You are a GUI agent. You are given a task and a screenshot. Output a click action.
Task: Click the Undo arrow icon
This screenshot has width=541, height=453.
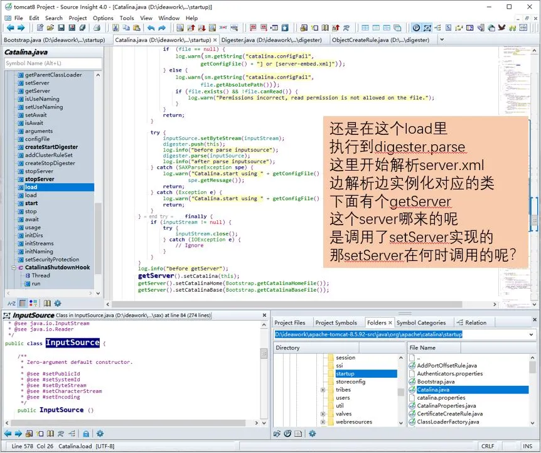click(151, 28)
